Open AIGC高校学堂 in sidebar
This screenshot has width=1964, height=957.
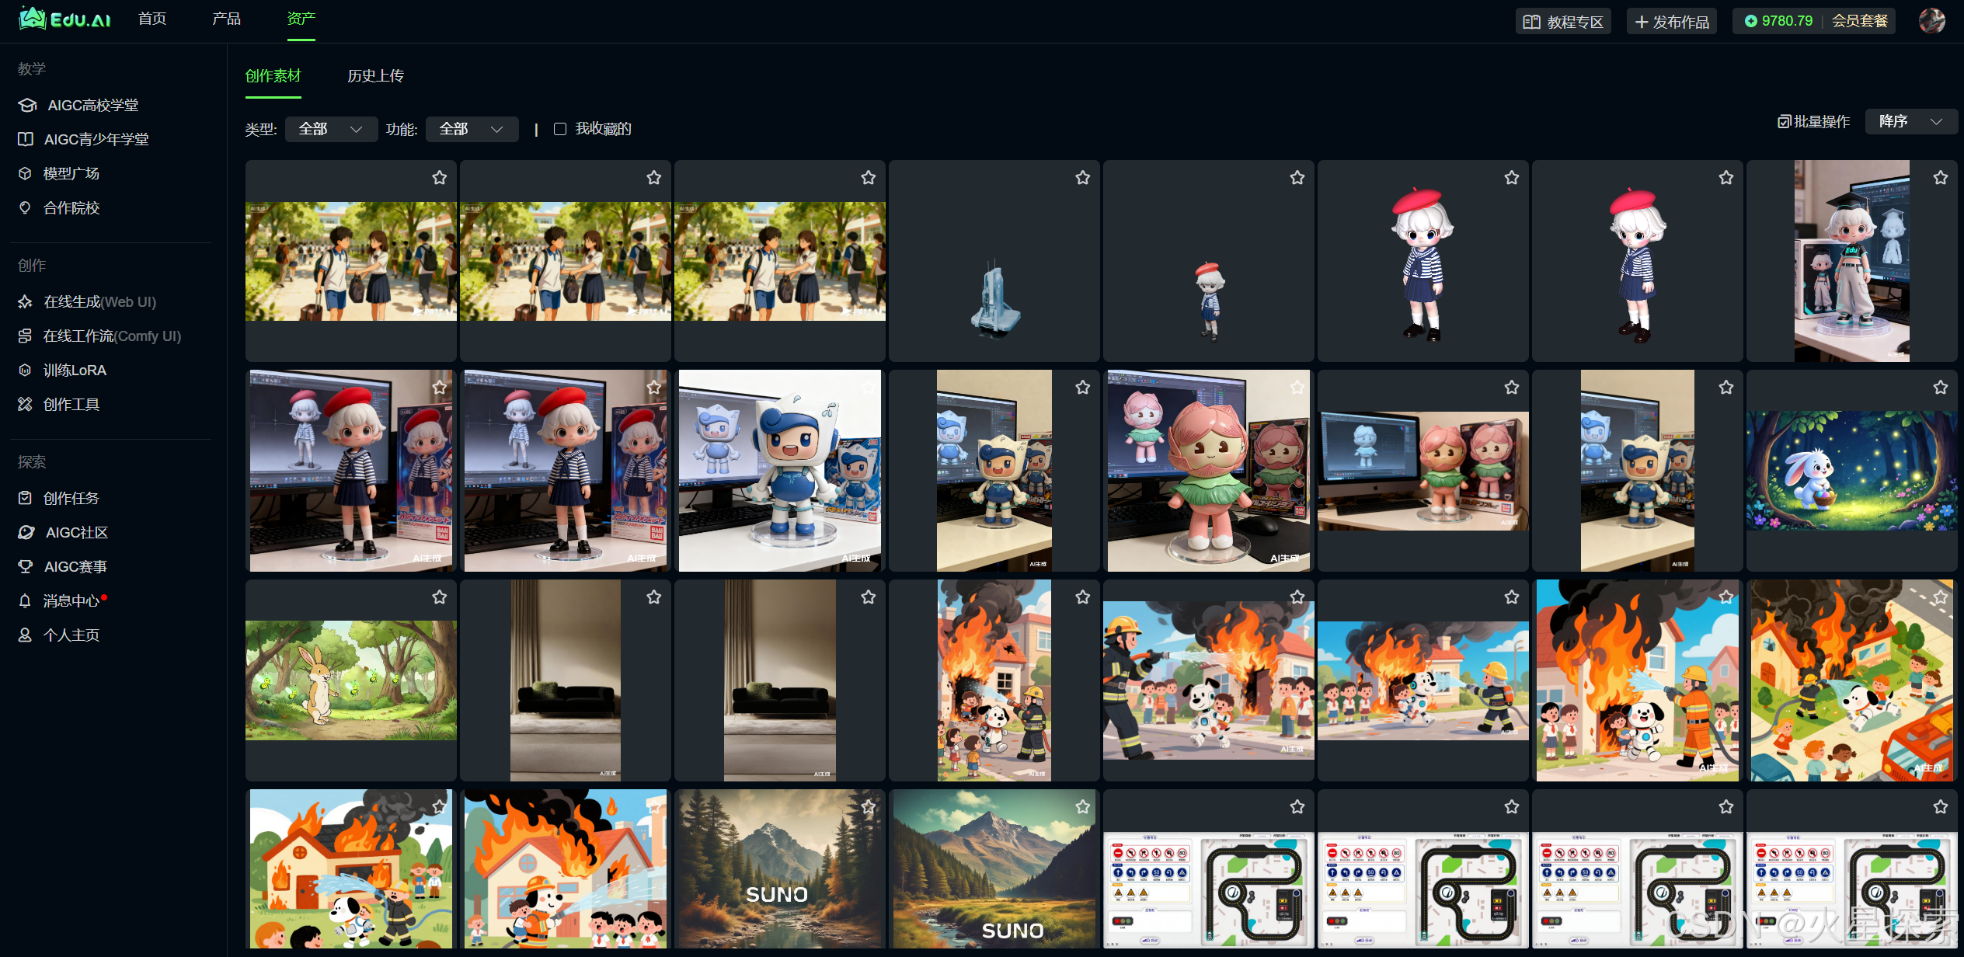coord(92,105)
